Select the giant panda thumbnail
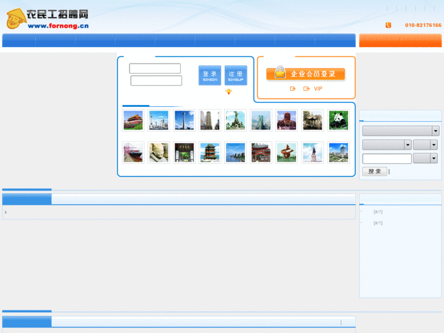The width and height of the screenshot is (444, 333). tap(339, 120)
